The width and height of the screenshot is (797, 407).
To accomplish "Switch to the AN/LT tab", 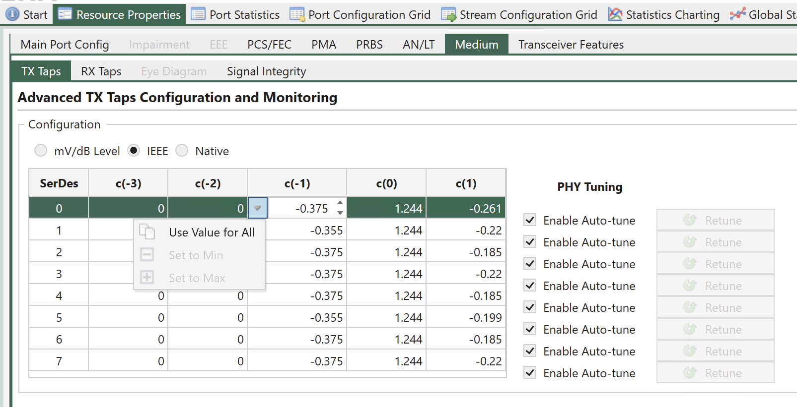I will [x=419, y=45].
